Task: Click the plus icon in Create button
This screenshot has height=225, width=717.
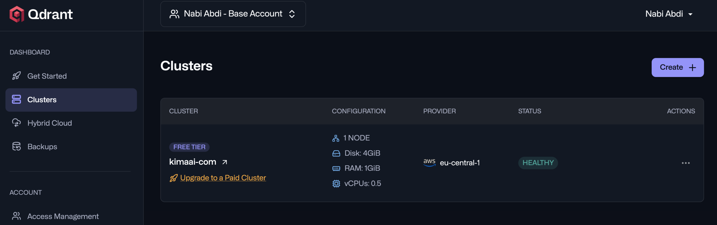Action: (692, 68)
